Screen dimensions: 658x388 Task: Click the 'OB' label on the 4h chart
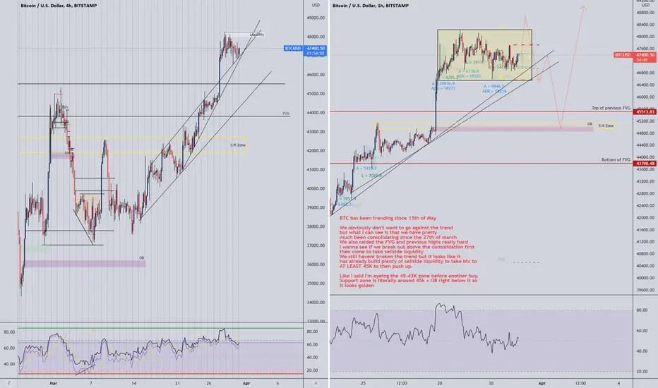click(x=142, y=258)
